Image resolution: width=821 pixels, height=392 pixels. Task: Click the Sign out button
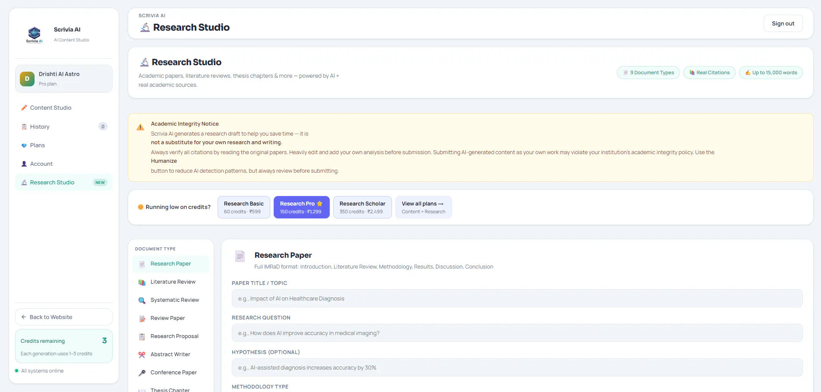point(783,24)
